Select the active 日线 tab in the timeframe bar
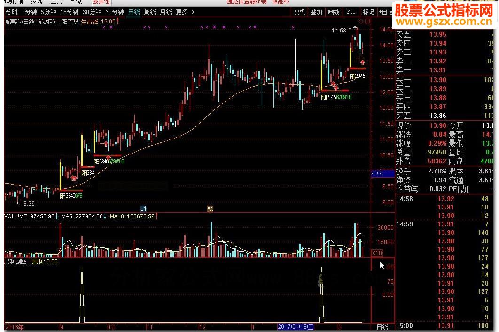The image size is (499, 332). 134,12
